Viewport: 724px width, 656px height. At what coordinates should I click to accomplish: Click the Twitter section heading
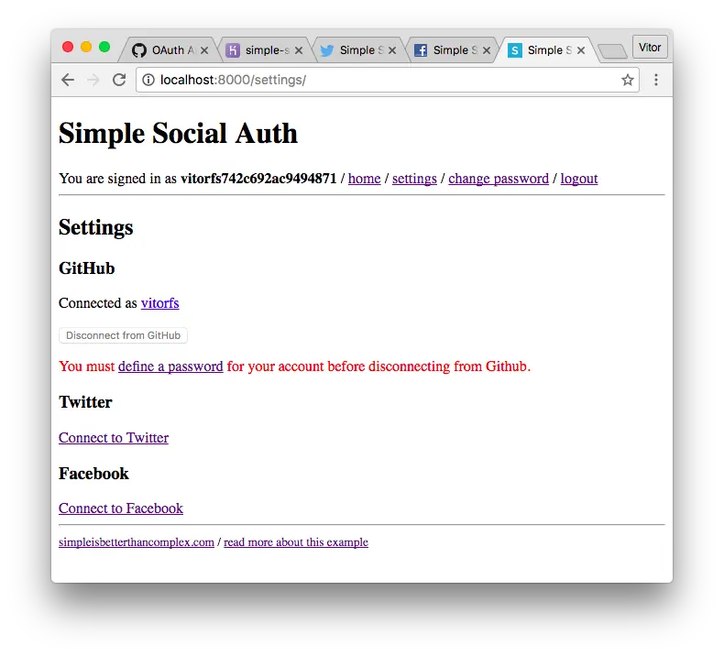[x=85, y=401]
